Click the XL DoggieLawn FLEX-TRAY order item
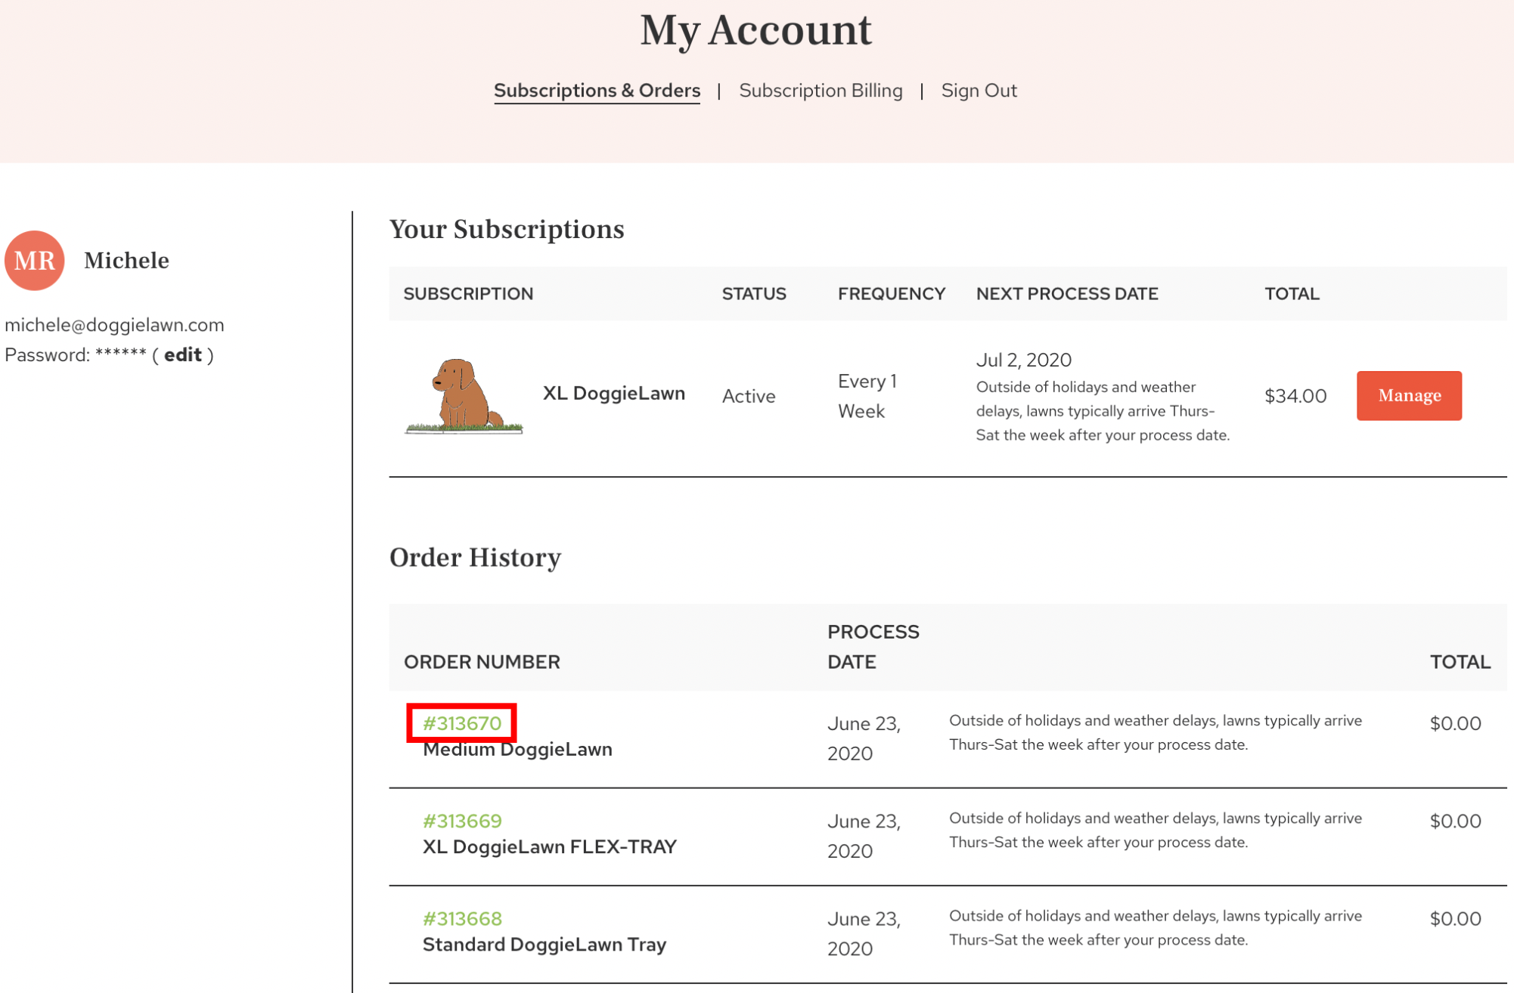 point(549,847)
